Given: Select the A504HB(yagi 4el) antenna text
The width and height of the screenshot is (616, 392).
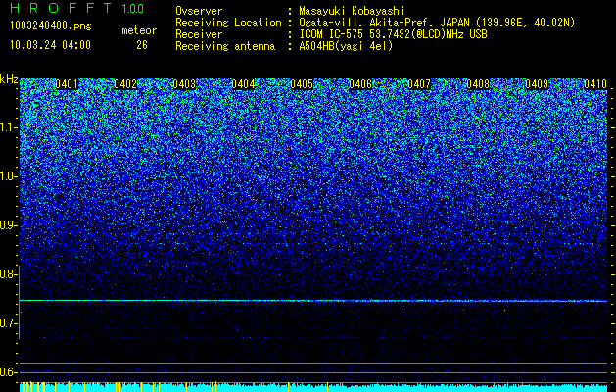Looking at the screenshot, I should coord(346,46).
